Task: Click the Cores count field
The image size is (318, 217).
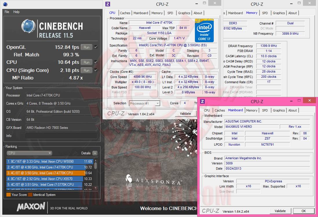Action: (184, 103)
